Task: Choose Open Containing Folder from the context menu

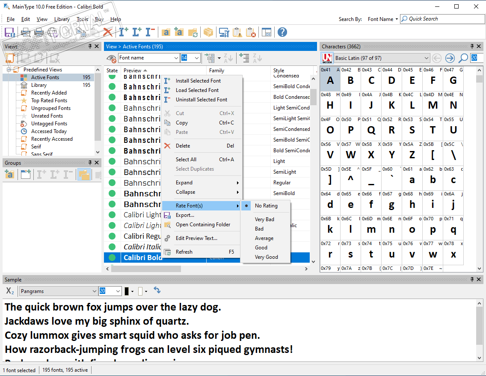Action: point(202,225)
